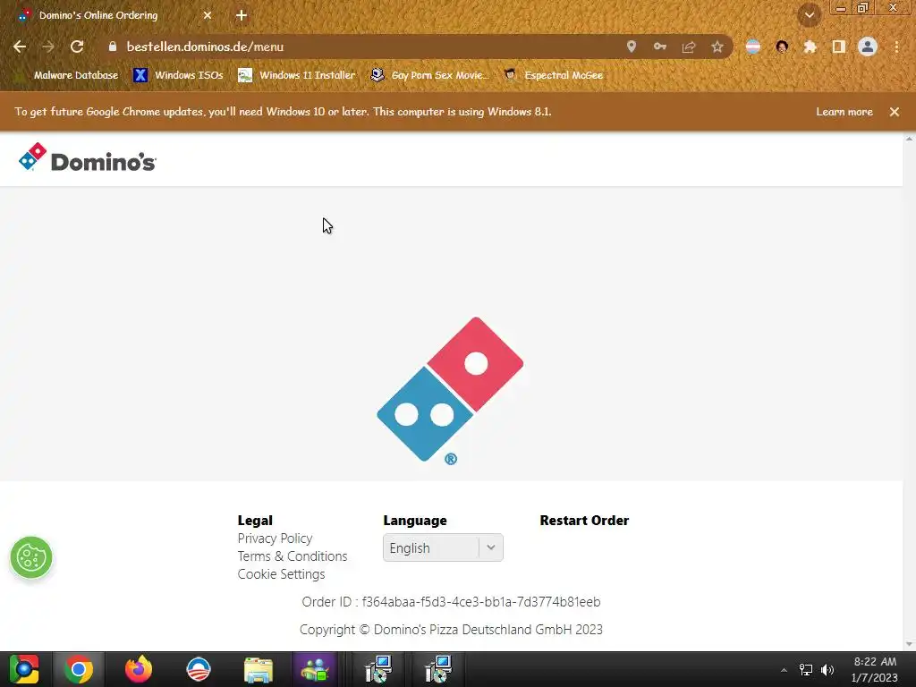Open the saved passwords key icon
This screenshot has width=916, height=687.
[659, 47]
